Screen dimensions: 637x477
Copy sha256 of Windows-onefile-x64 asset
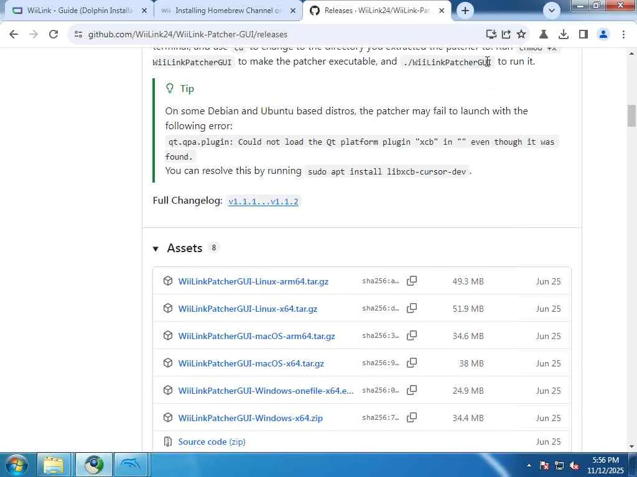pyautogui.click(x=412, y=390)
